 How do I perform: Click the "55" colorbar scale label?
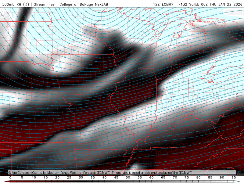click(x=140, y=178)
